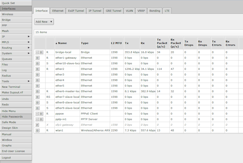243x163 pixels.
Task: Click D button in pppoe row
Action: coord(41,114)
